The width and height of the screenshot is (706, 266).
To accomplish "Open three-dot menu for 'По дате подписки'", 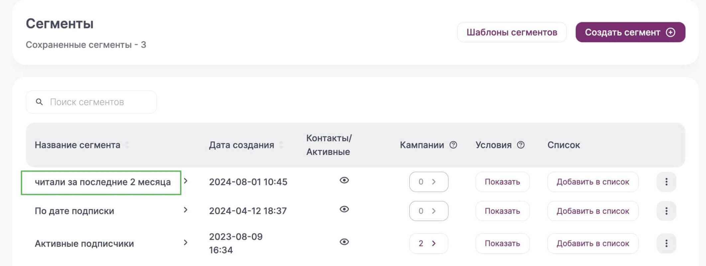I will [x=666, y=211].
